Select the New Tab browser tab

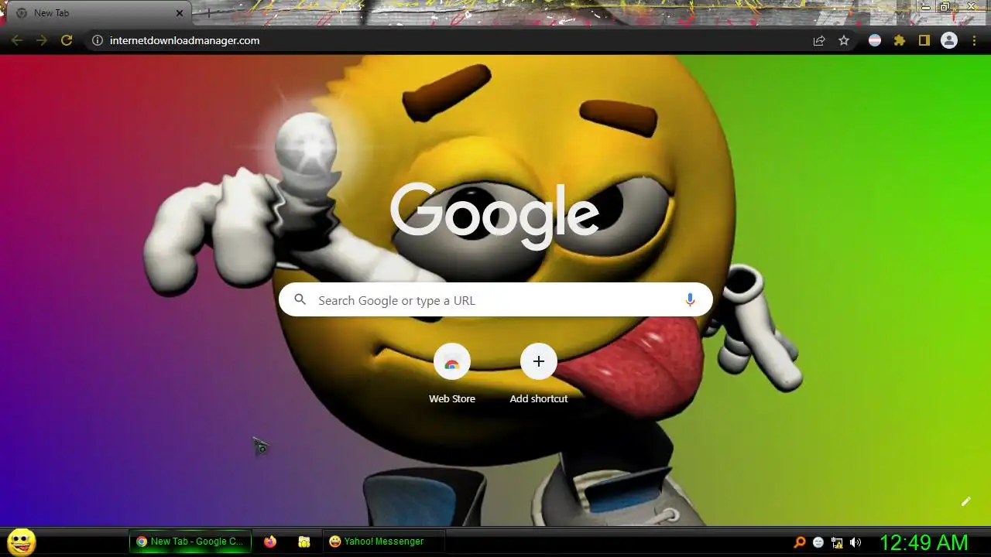(x=98, y=13)
